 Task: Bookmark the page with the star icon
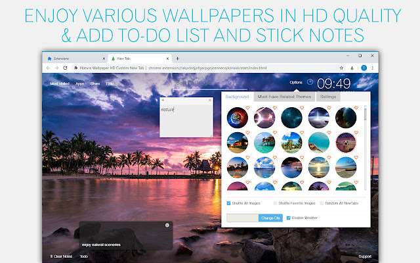[341, 68]
